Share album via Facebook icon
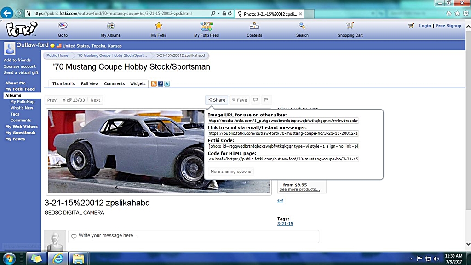This screenshot has height=265, width=471. point(161,84)
